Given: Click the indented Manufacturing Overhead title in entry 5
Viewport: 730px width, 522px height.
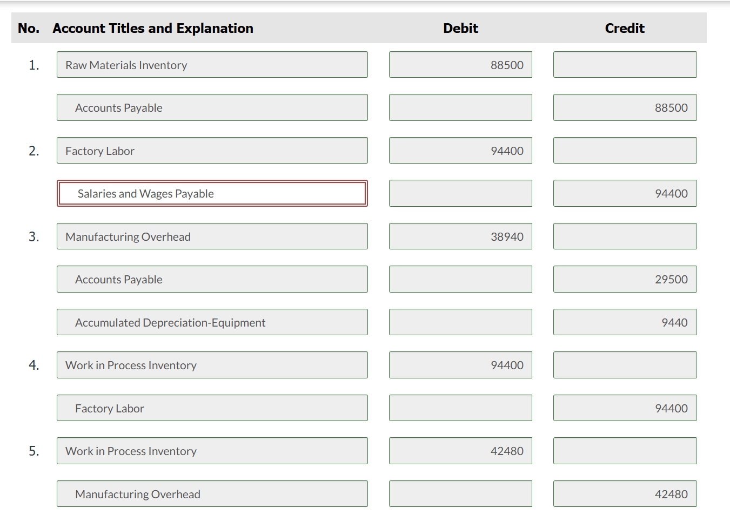Looking at the screenshot, I should (x=212, y=494).
